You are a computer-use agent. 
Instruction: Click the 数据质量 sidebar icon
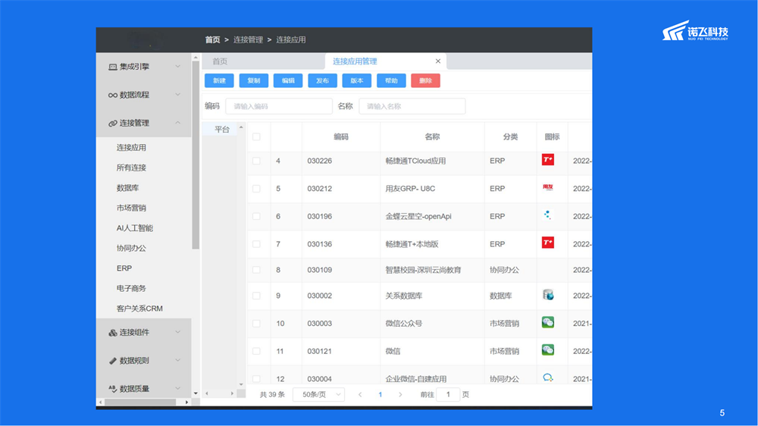(x=113, y=389)
